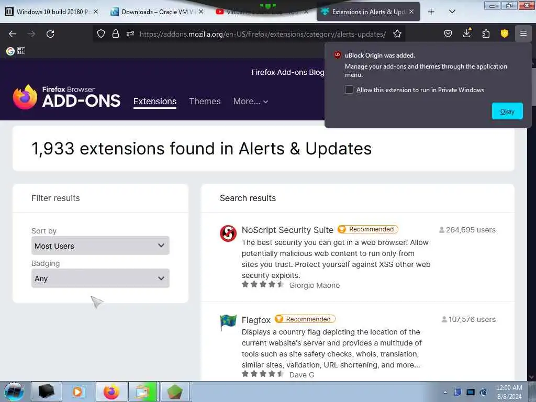
Task: Click the Flagfox flag icon
Action: click(228, 322)
